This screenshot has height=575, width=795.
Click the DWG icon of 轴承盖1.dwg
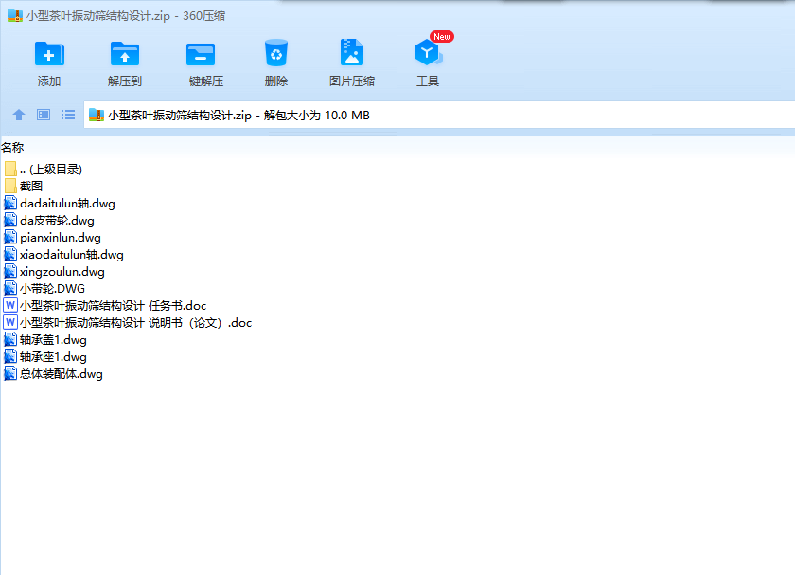pos(10,339)
